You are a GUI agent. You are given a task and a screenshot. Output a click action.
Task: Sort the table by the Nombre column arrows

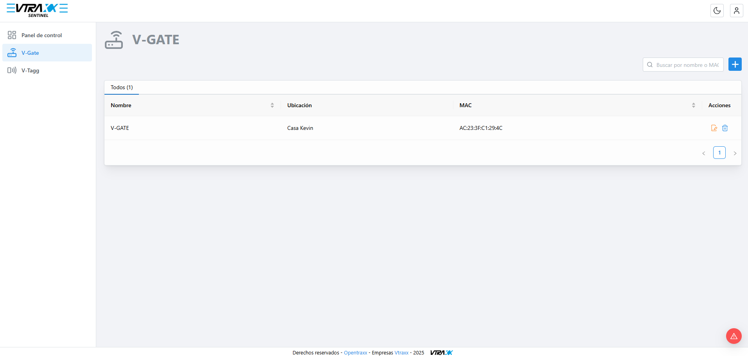(272, 105)
